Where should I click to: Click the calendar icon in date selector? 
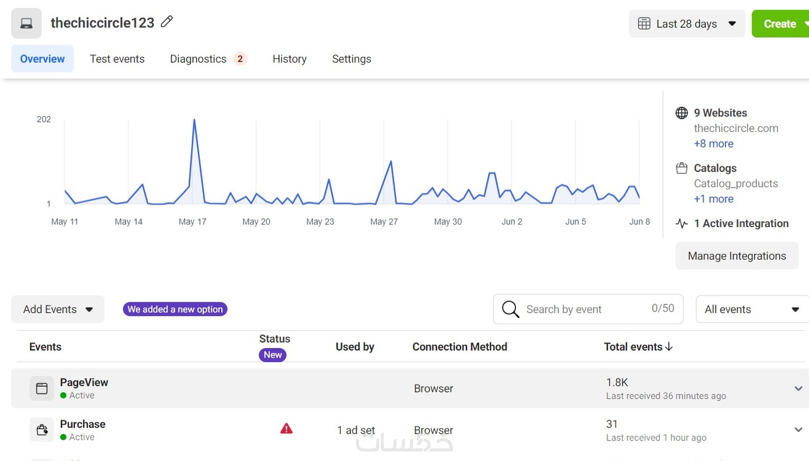644,24
